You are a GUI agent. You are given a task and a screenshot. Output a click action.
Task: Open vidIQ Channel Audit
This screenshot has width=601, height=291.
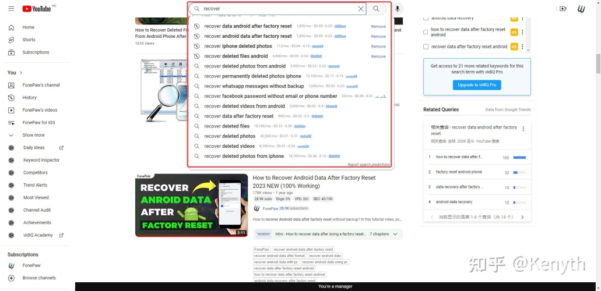37,210
